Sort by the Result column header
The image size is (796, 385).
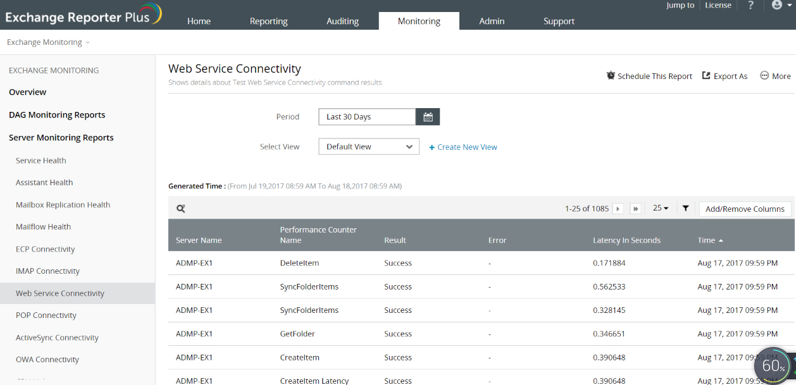[395, 240]
